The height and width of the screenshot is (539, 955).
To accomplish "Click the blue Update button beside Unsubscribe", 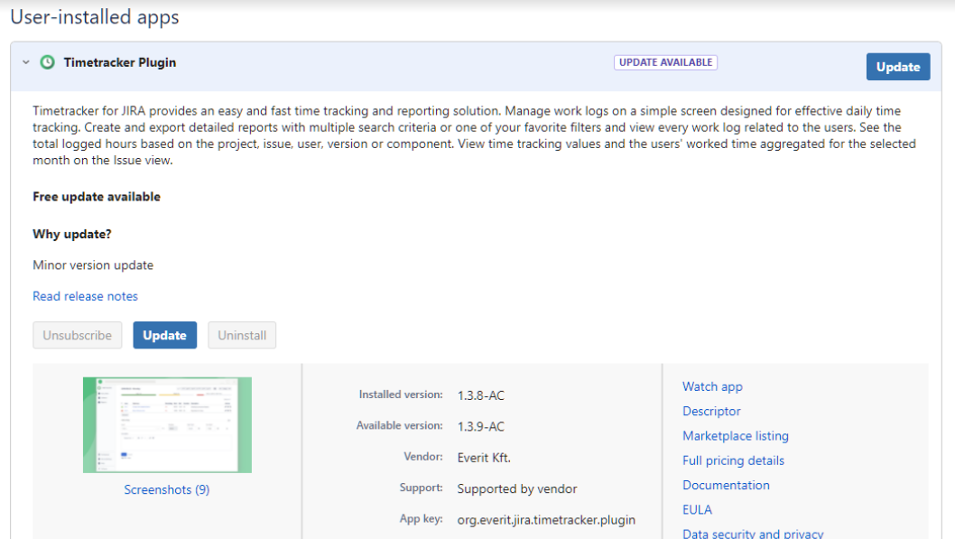I will click(164, 335).
